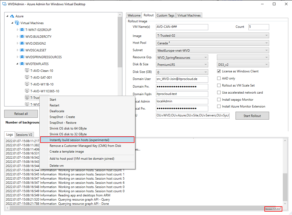Click the Start Rollout button
The height and width of the screenshot is (215, 292).
pyautogui.click(x=252, y=116)
